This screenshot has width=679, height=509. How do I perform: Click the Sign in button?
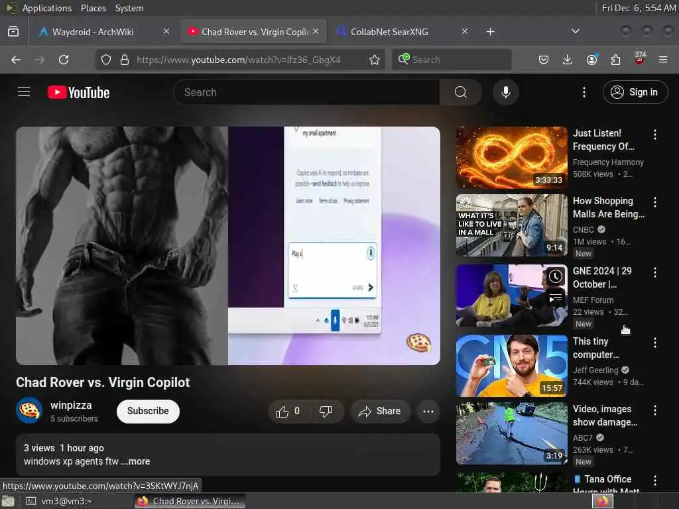point(635,92)
